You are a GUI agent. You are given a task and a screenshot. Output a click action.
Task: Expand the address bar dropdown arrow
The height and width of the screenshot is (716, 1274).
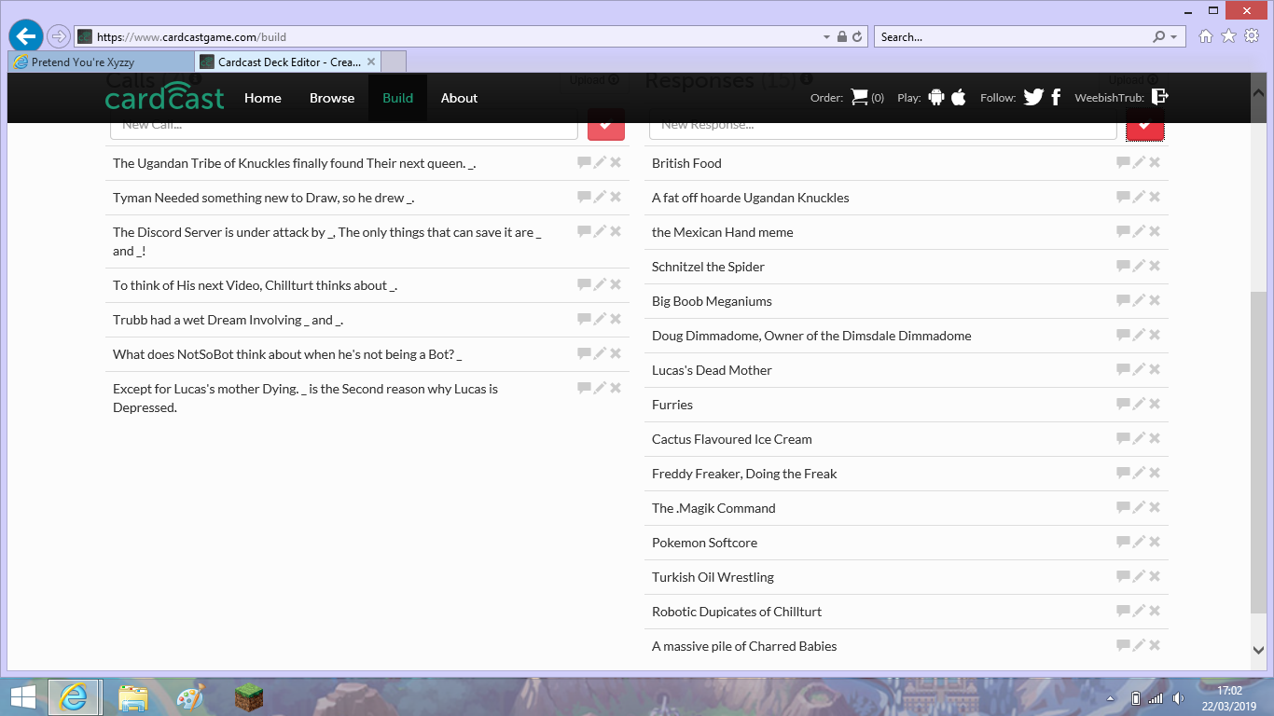pos(826,37)
